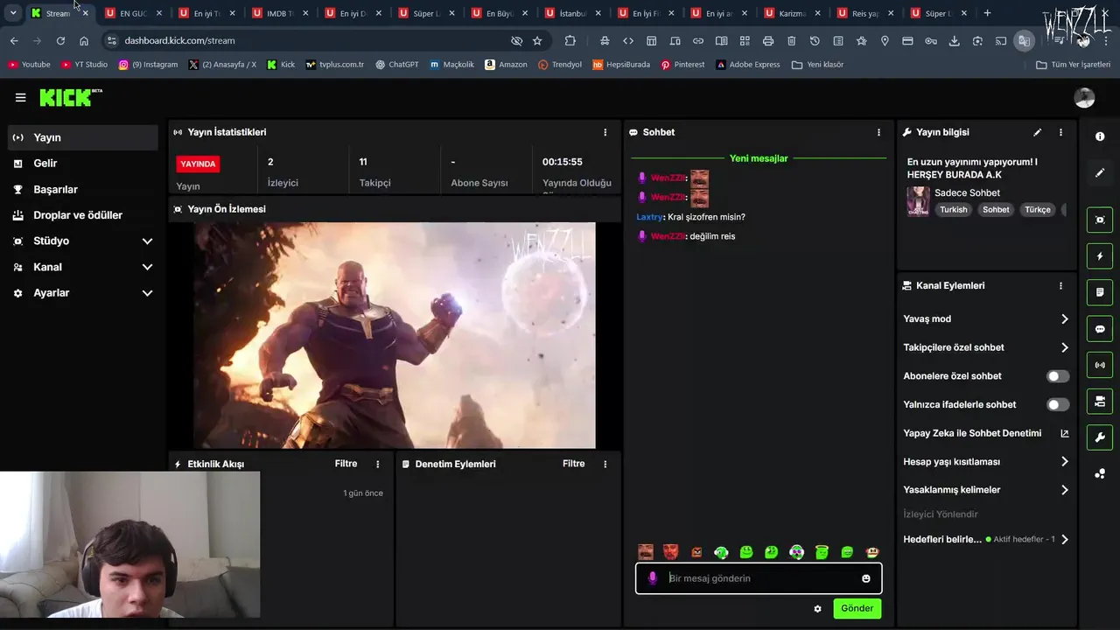Click the Türkçe tag chip

pos(1038,210)
